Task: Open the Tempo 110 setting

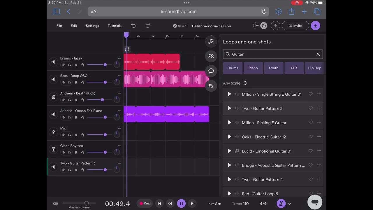Action: (x=240, y=204)
